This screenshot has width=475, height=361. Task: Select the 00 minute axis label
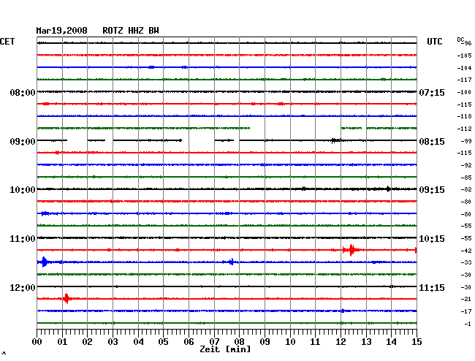tap(37, 342)
